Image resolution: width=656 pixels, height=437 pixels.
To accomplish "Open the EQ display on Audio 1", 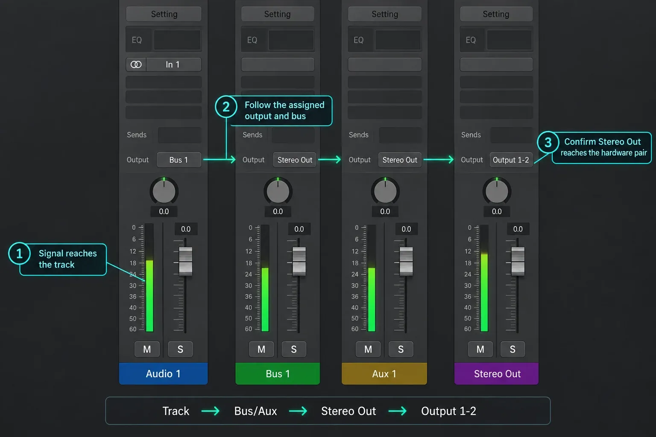I will (177, 40).
